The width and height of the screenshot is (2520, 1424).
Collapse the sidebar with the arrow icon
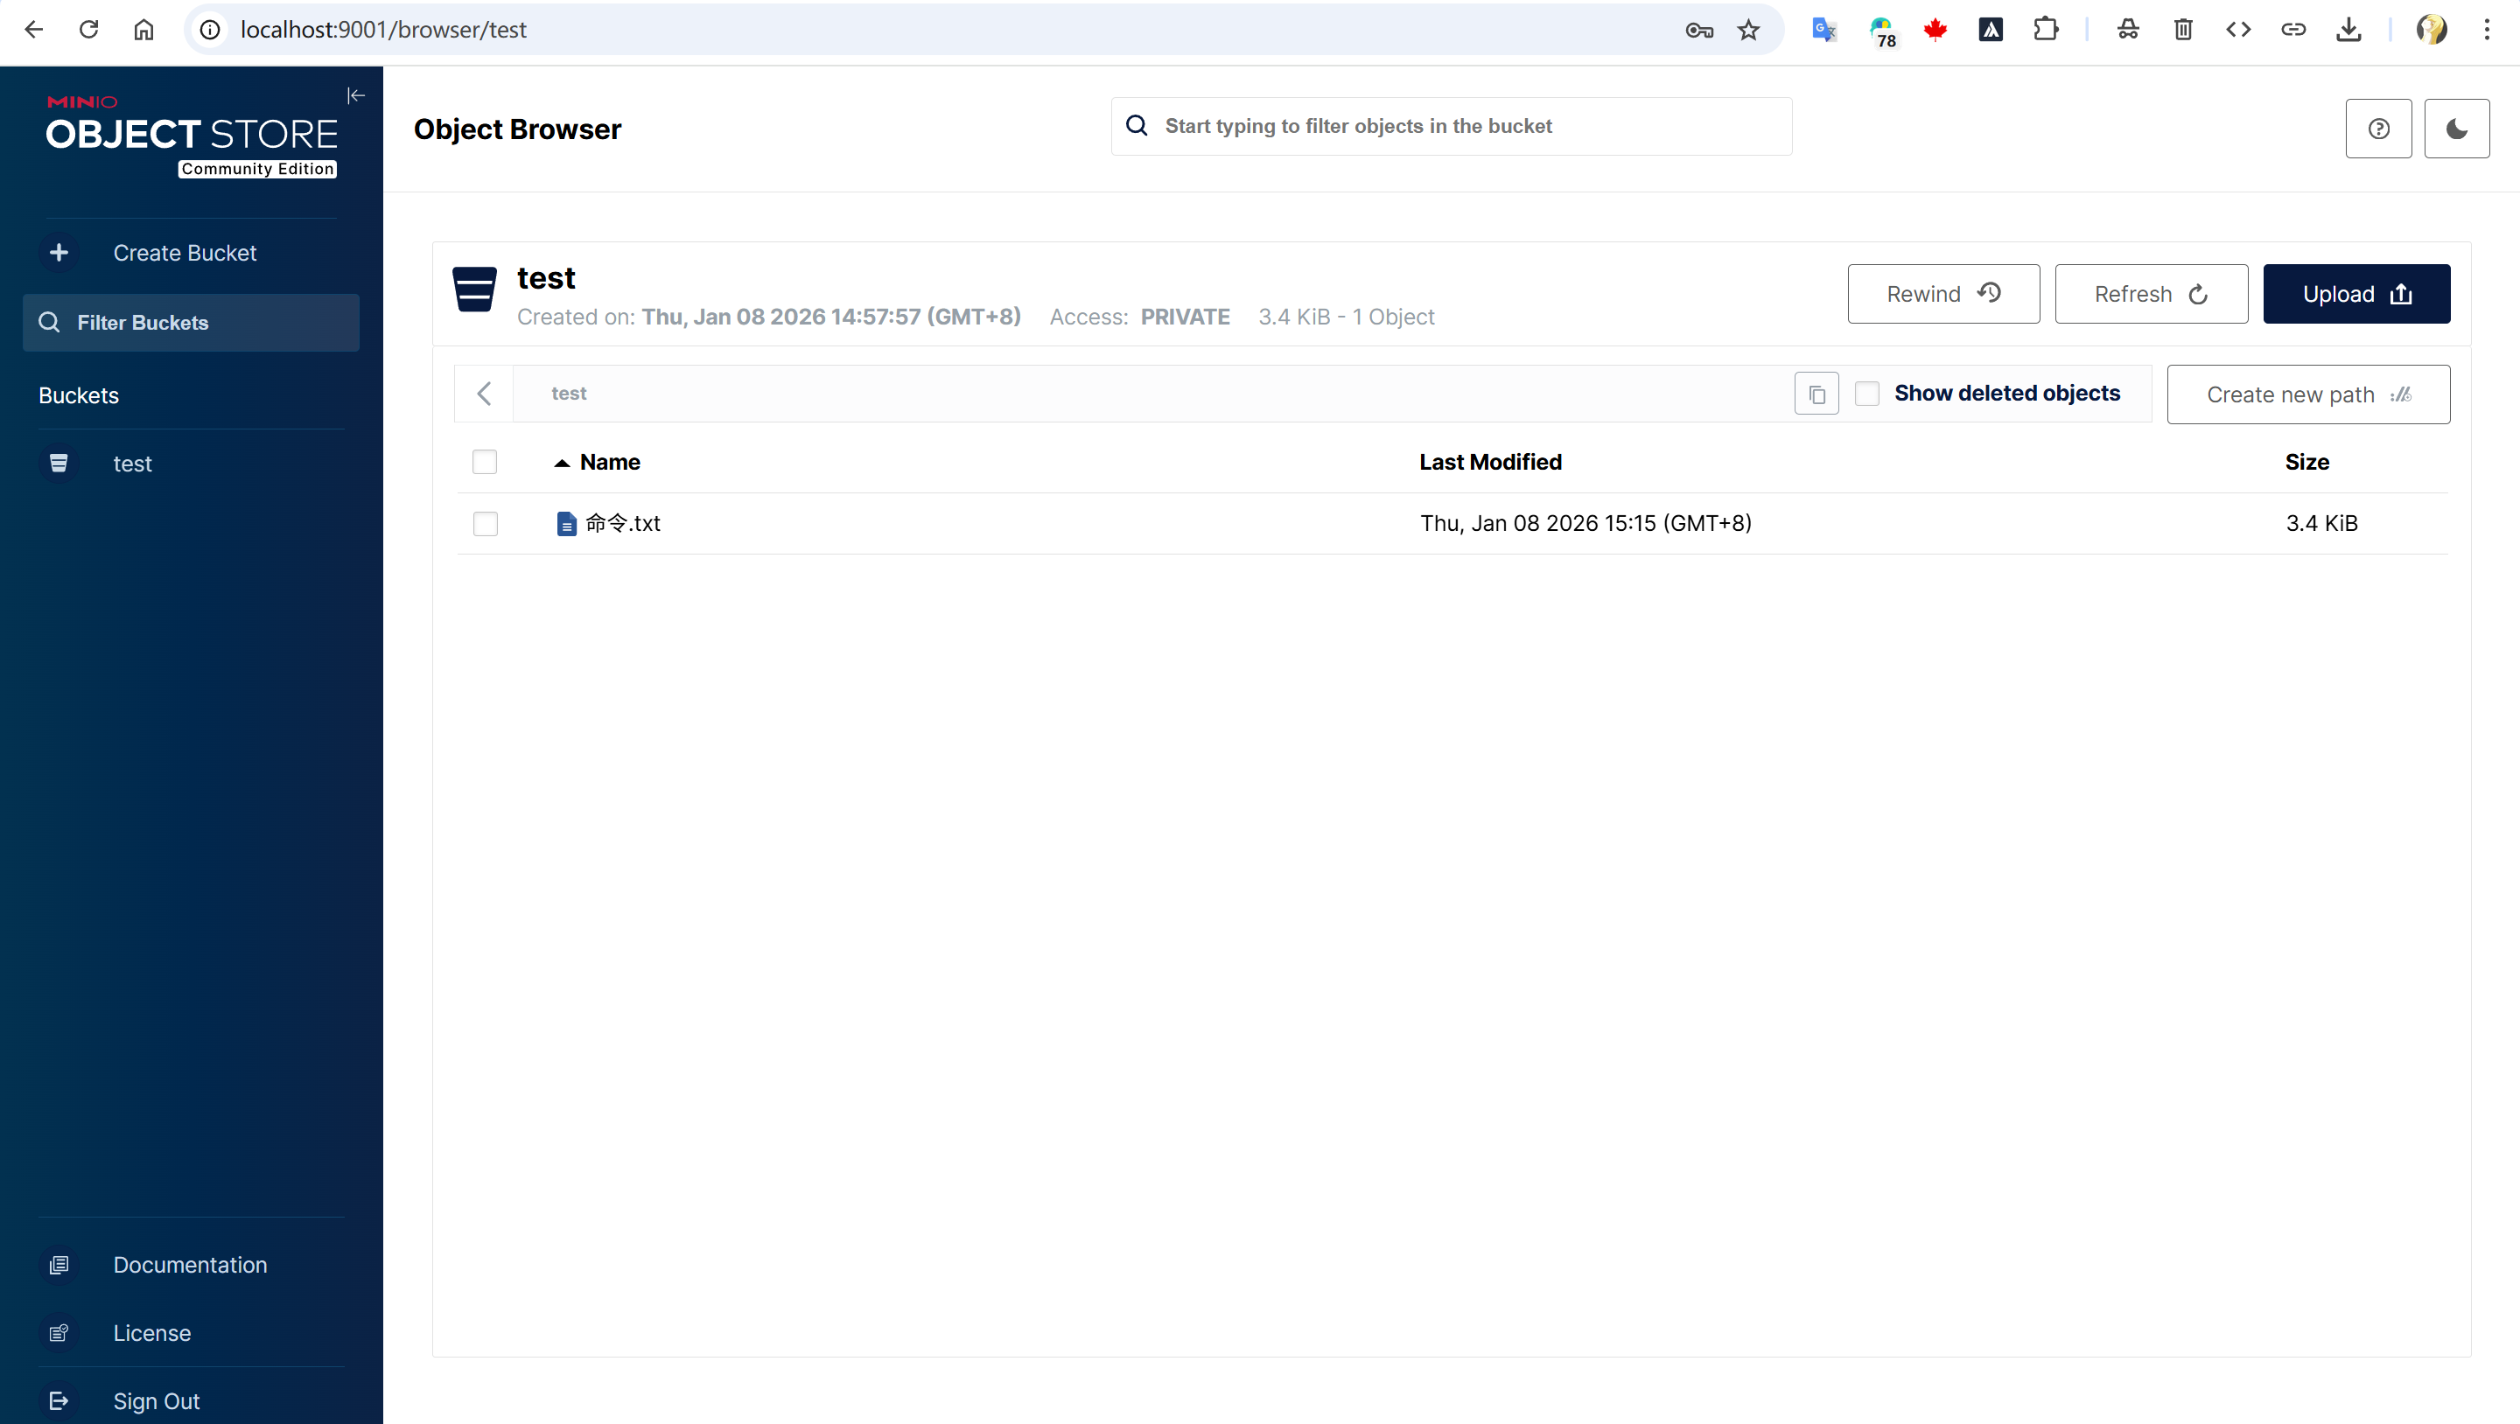point(356,94)
